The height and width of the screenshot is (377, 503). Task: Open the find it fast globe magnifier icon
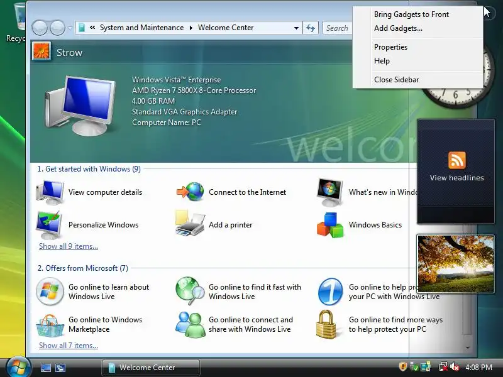(190, 291)
